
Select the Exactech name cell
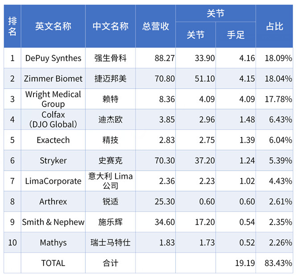pos(53,140)
